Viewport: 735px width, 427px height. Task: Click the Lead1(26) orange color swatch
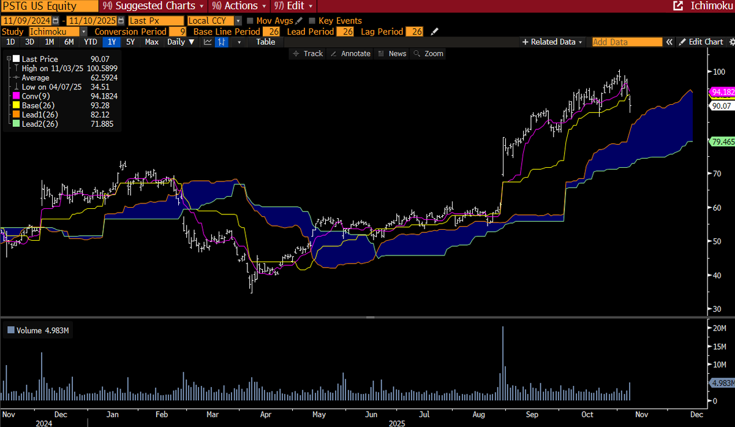(17, 115)
